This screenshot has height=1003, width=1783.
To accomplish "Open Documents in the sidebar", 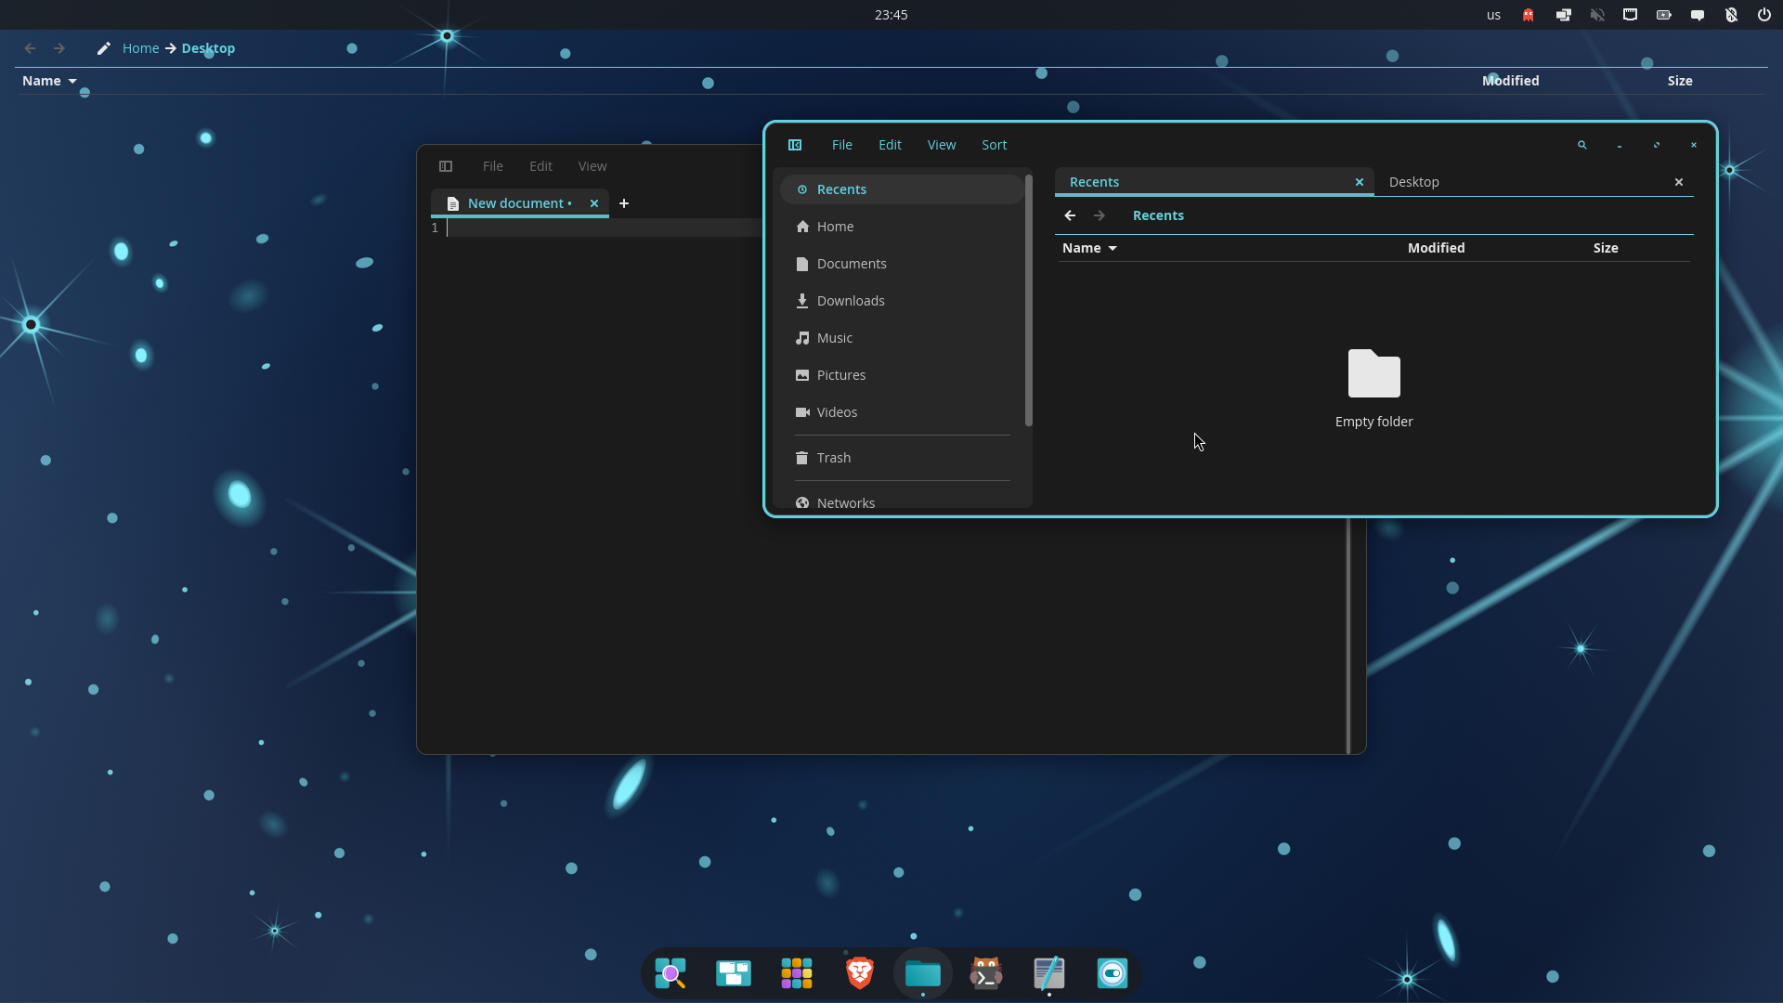I will [x=902, y=264].
